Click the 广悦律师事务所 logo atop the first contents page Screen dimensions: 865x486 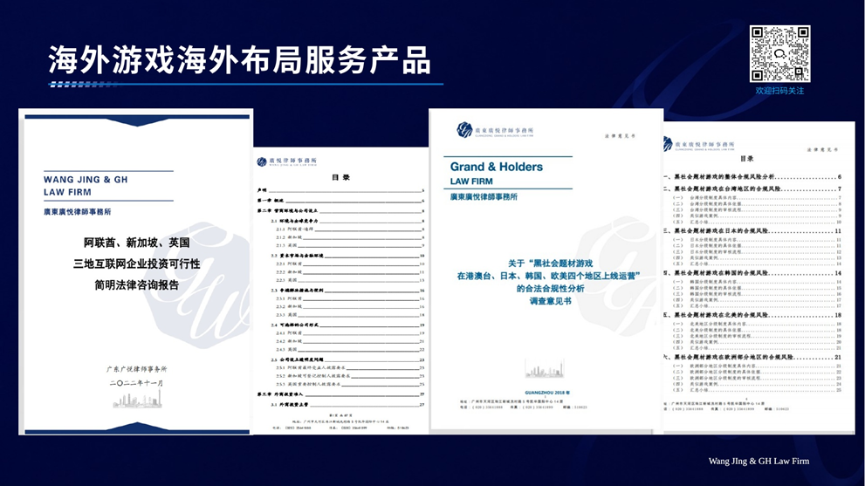click(x=287, y=161)
